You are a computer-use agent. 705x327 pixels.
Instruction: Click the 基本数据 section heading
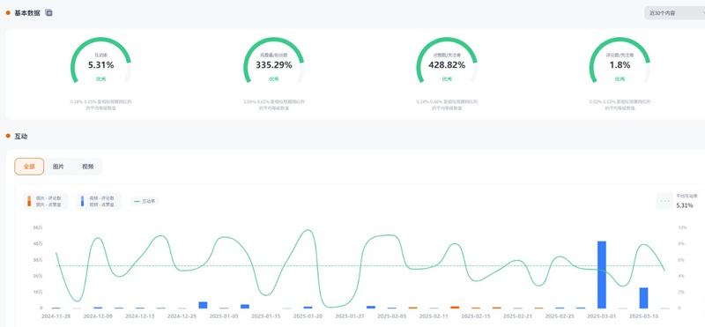pyautogui.click(x=27, y=13)
